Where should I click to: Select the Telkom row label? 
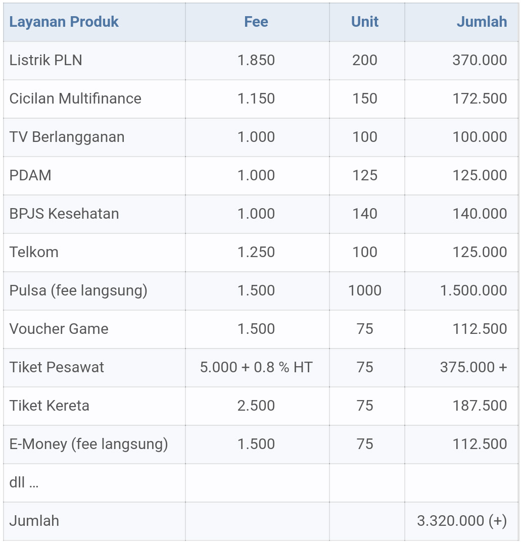33,253
